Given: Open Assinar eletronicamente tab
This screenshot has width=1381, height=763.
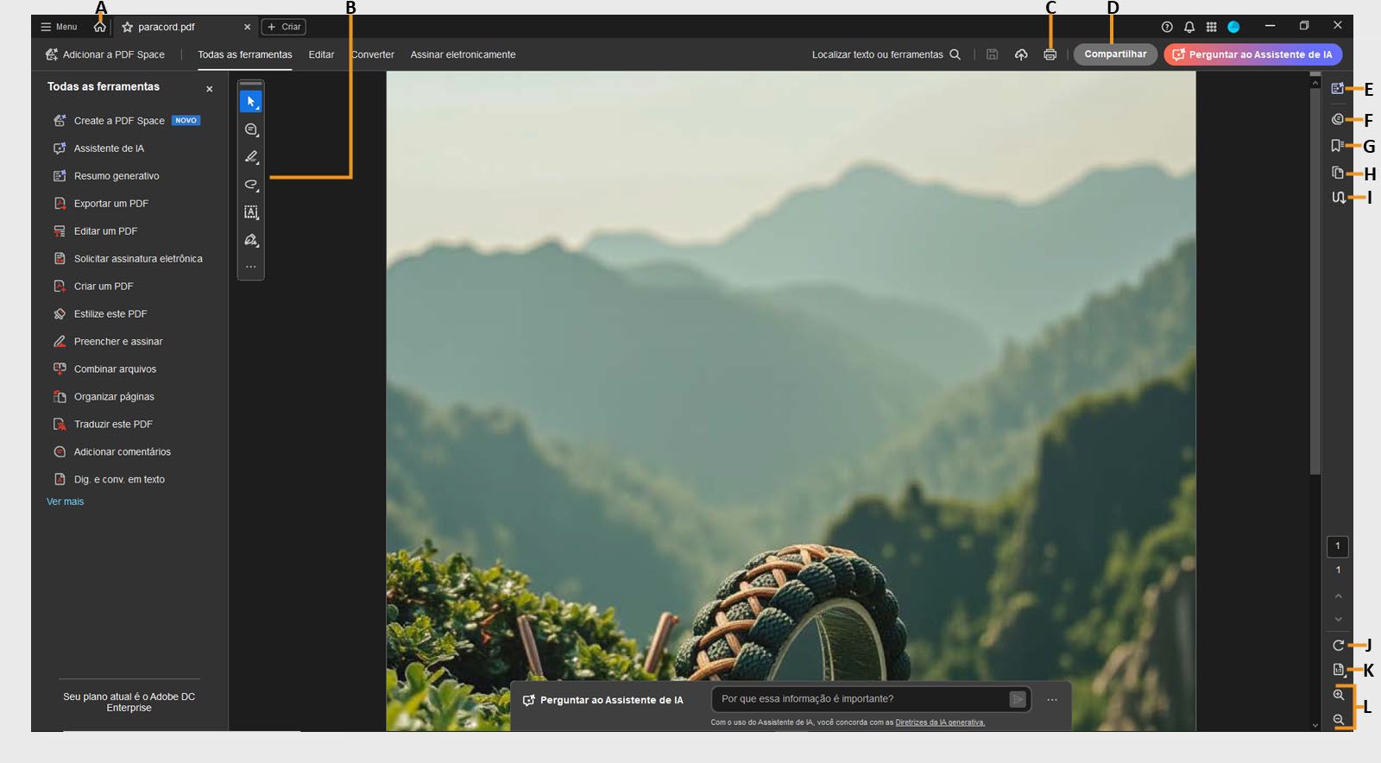Looking at the screenshot, I should pos(463,54).
